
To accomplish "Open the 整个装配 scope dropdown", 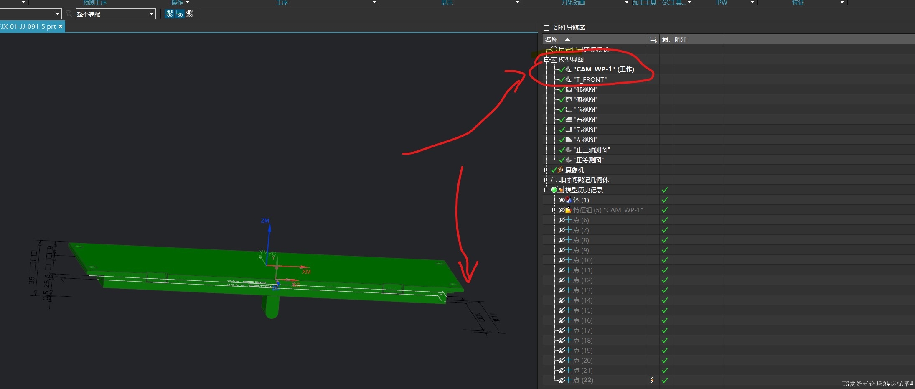I will click(151, 14).
